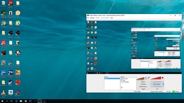Open the Windows Start menu
The height and width of the screenshot is (103, 184).
point(2,101)
